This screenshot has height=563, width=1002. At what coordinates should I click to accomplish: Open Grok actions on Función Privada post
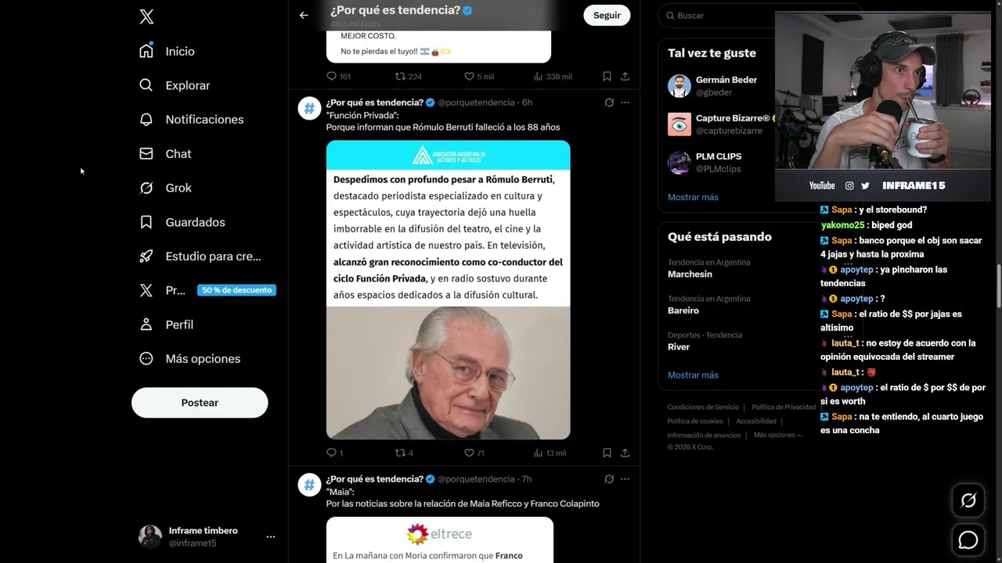coord(609,102)
